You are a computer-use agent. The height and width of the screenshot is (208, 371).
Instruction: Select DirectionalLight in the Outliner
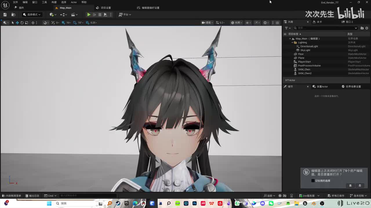point(309,46)
